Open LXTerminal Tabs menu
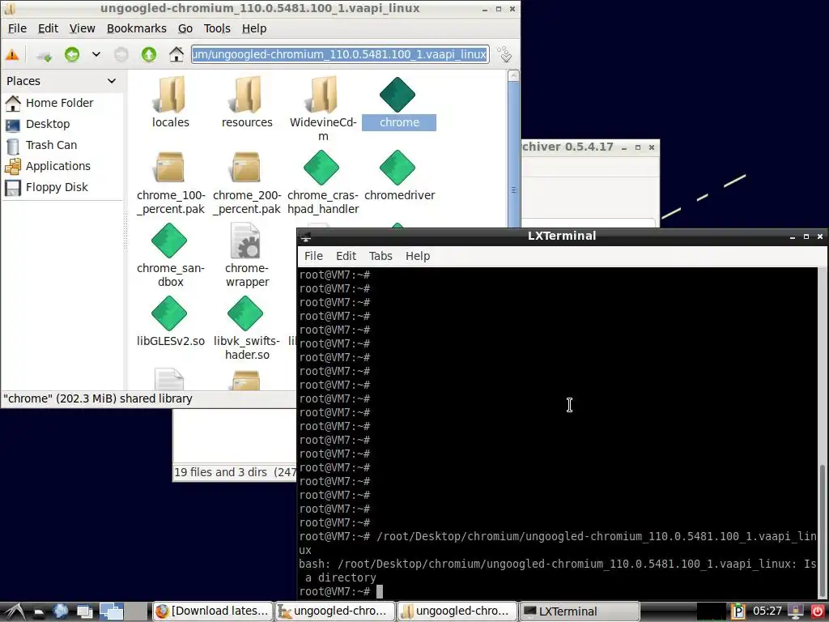 click(380, 256)
